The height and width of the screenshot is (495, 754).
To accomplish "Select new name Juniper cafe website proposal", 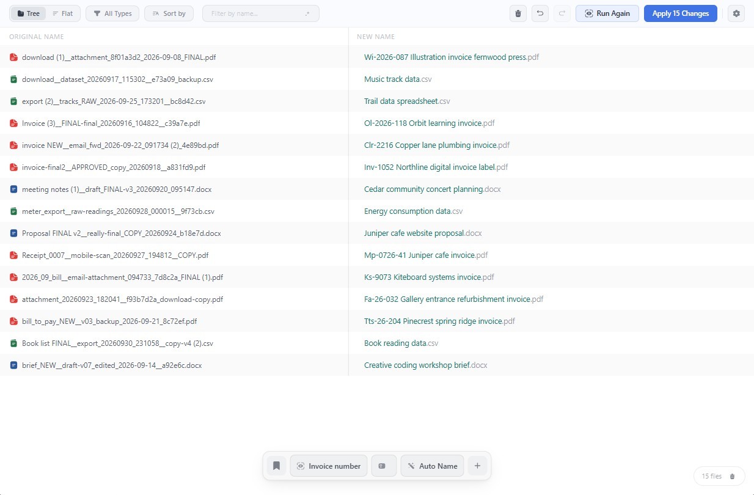I will 423,233.
